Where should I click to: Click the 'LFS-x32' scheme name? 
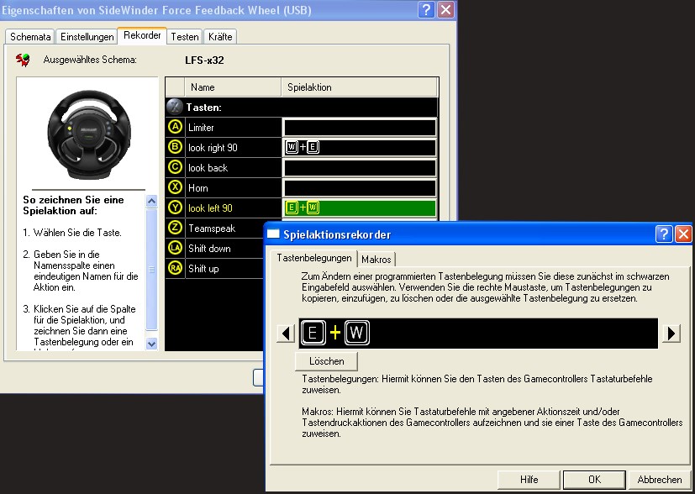[204, 60]
